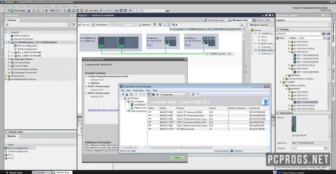Open the Version dropdown in Information panel
The height and width of the screenshot is (174, 336).
(325, 148)
